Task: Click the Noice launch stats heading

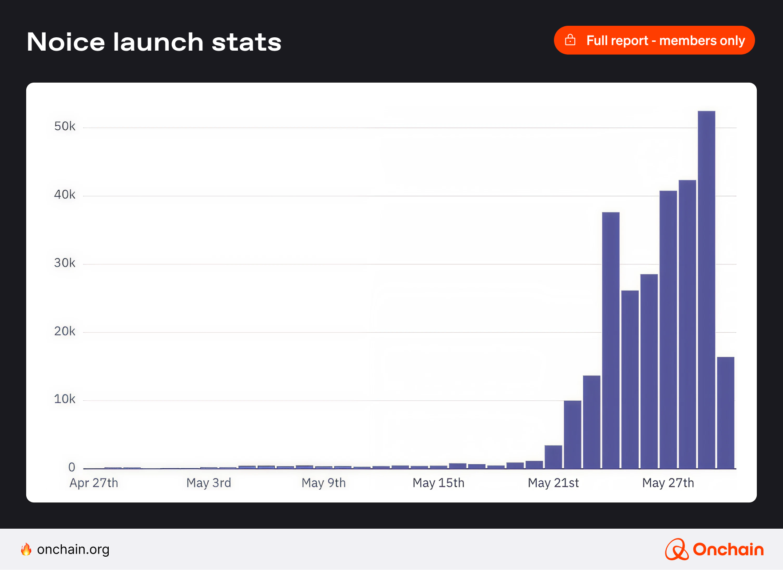Action: tap(154, 42)
